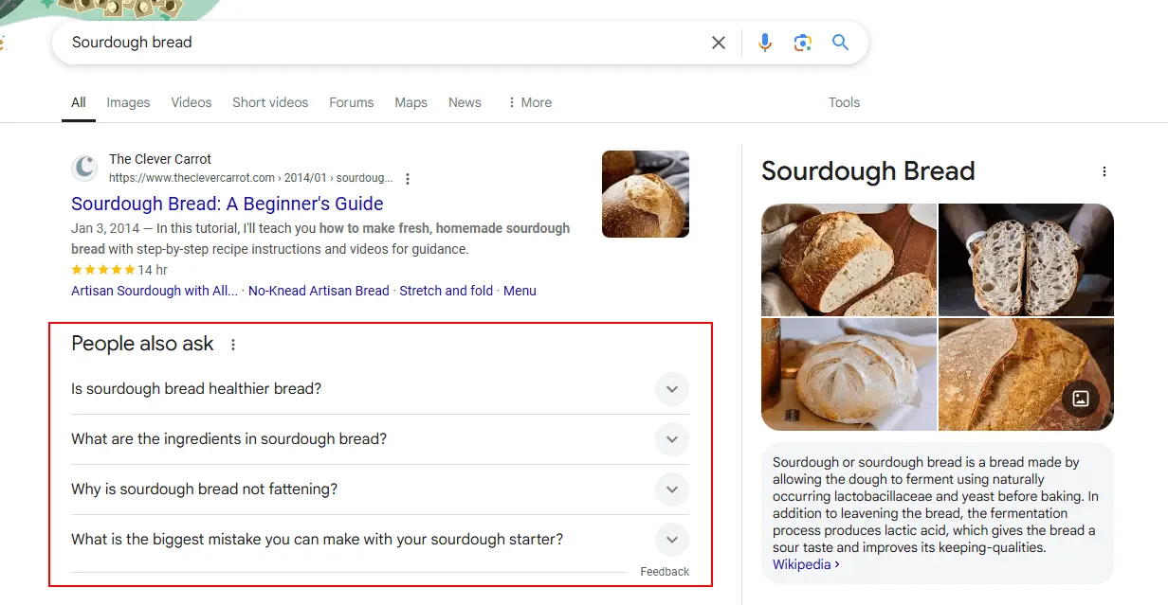Click the 'No-Knead Artisan Bread' sitelink
Screen dimensions: 1168x605
point(319,291)
